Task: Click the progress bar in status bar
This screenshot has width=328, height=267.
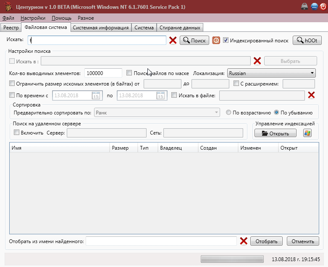Action: tap(232, 259)
